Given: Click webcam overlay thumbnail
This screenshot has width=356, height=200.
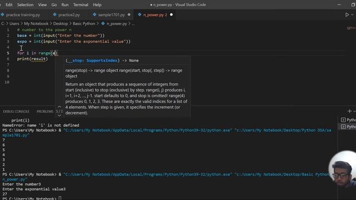Looking at the screenshot, I should coord(343,169).
